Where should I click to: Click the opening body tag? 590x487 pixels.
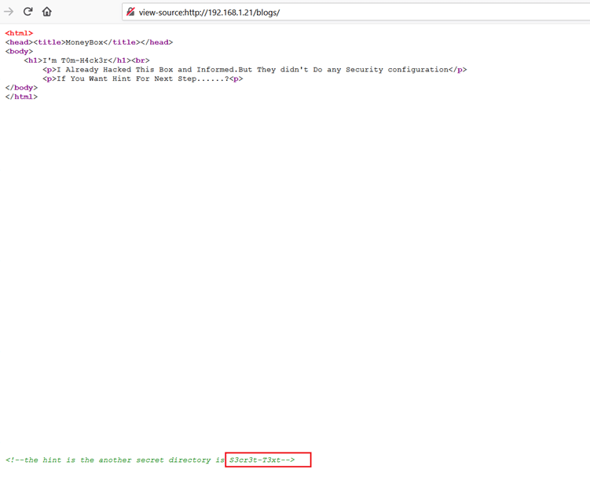click(19, 51)
